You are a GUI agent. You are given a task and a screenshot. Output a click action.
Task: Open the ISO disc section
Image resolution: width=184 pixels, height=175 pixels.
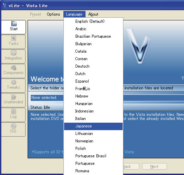point(14,129)
